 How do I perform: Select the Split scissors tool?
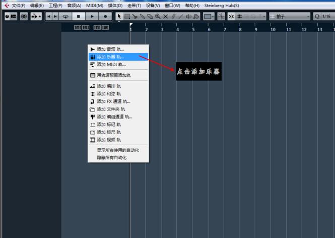coord(135,17)
